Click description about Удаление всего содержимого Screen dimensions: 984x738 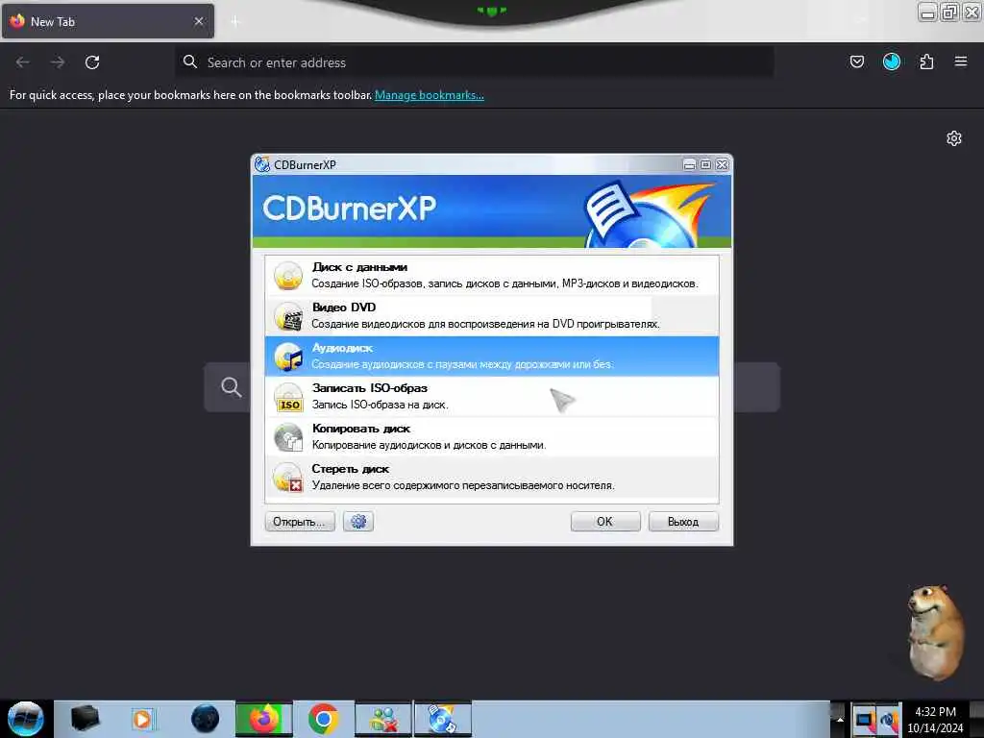(x=463, y=485)
